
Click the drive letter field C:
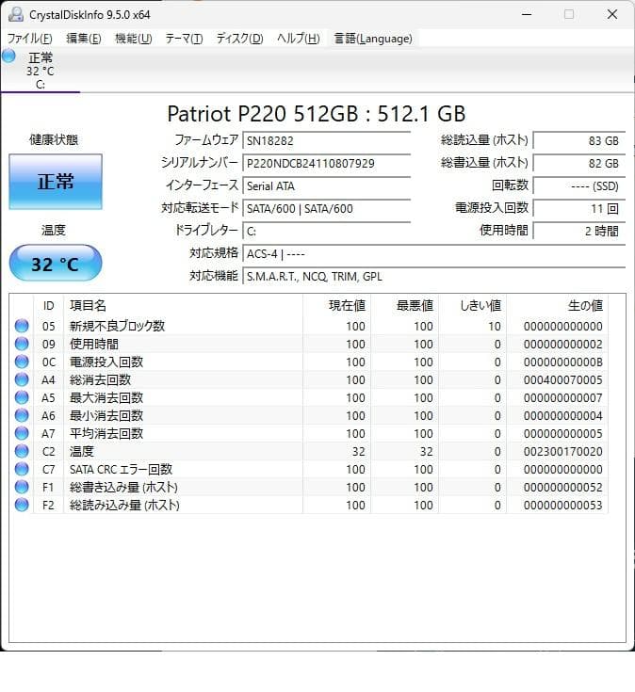pyautogui.click(x=326, y=231)
